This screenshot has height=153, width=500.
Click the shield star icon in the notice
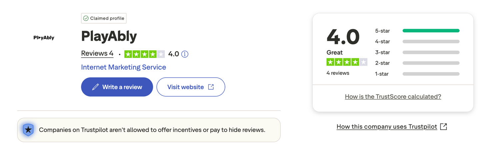(x=28, y=130)
